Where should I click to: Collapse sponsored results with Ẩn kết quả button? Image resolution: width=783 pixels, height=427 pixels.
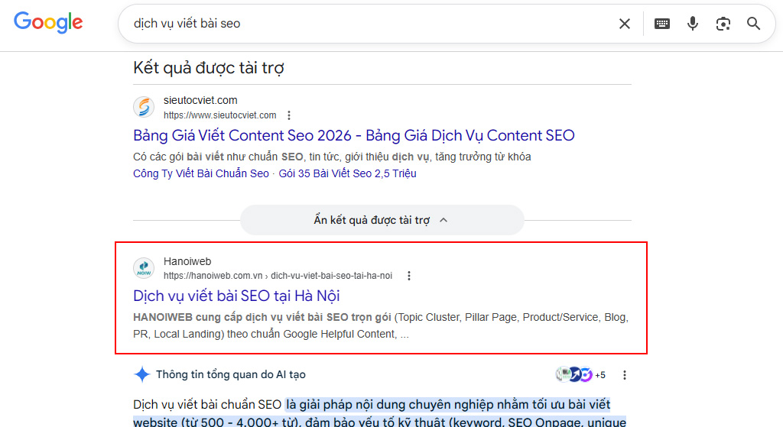coord(382,220)
